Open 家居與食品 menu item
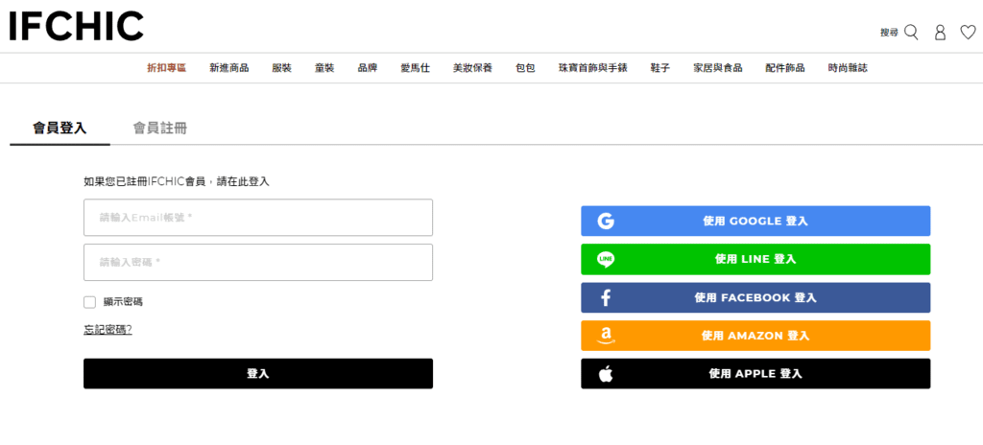 (718, 68)
